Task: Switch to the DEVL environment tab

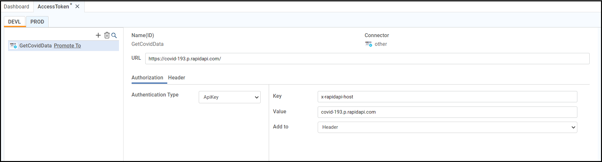Action: [x=15, y=22]
